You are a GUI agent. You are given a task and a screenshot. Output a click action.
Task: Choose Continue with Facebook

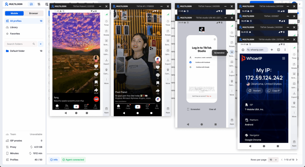click(x=202, y=63)
